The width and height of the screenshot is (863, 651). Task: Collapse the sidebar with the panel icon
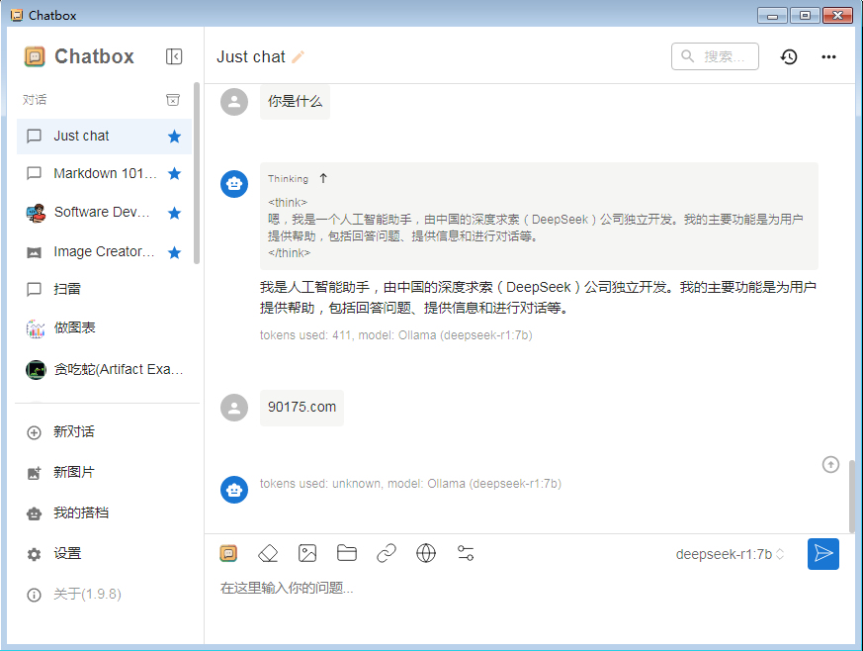click(x=174, y=56)
